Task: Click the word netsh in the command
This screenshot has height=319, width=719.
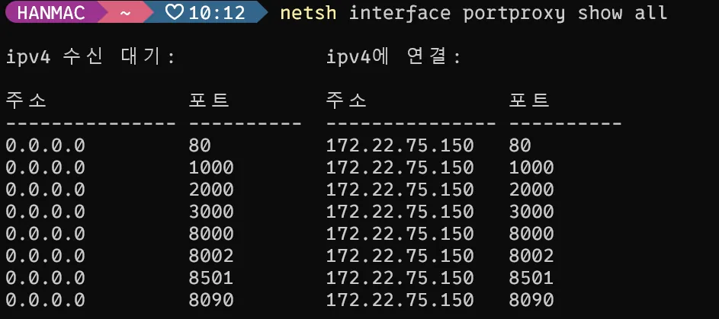Action: [x=308, y=13]
